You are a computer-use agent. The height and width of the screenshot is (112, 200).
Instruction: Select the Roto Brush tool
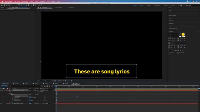coord(39,5)
